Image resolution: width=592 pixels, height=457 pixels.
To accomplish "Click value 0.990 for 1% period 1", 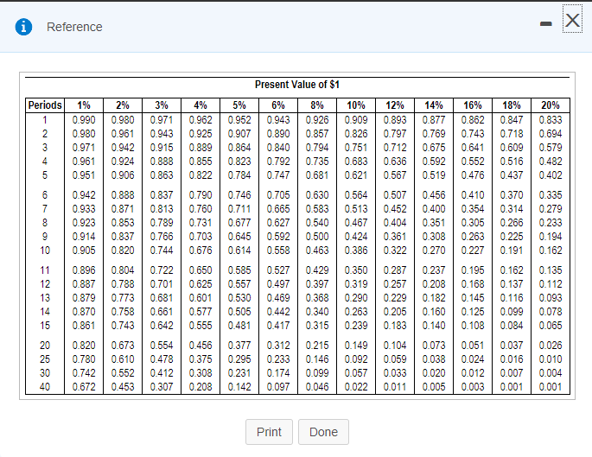I will pos(84,120).
